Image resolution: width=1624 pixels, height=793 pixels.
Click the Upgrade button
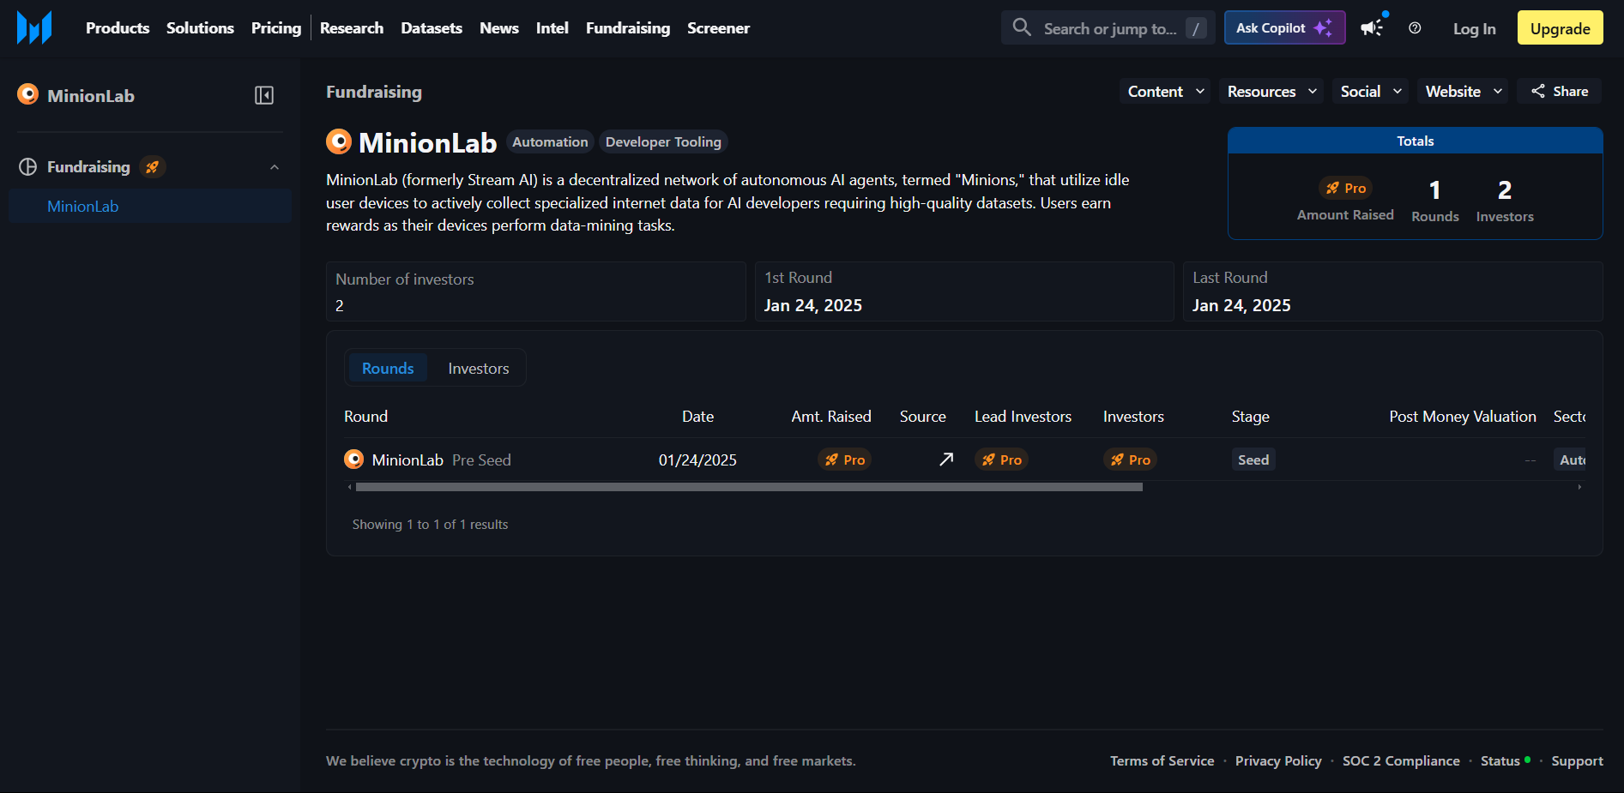coord(1559,28)
